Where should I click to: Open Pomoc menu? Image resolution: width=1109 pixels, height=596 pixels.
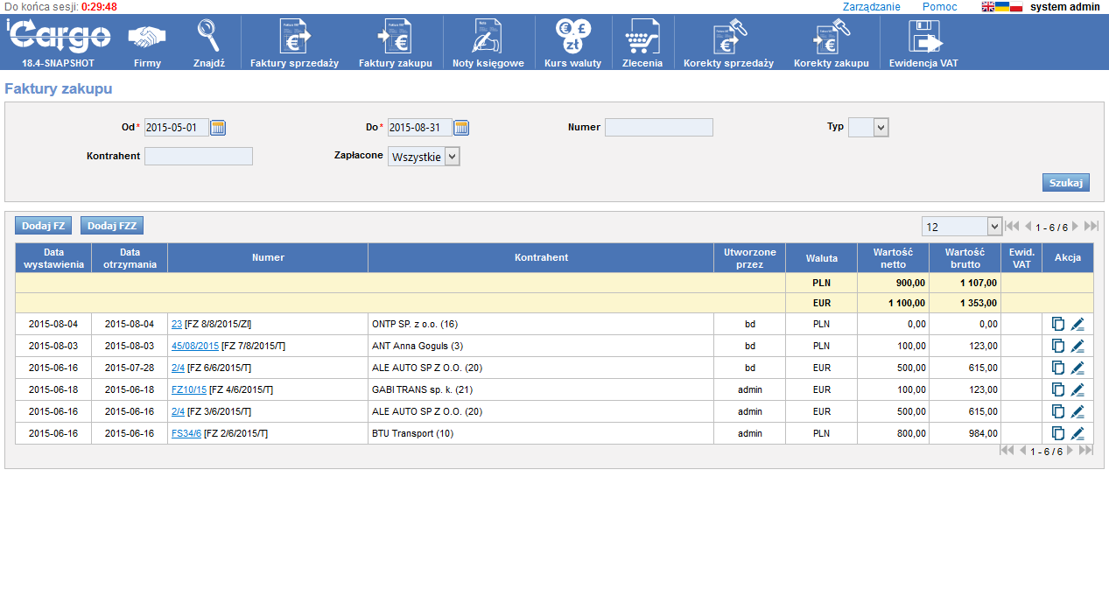tap(939, 7)
